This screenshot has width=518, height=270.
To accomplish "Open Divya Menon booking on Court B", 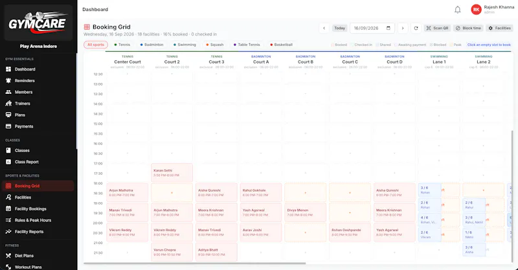I will (x=306, y=212).
